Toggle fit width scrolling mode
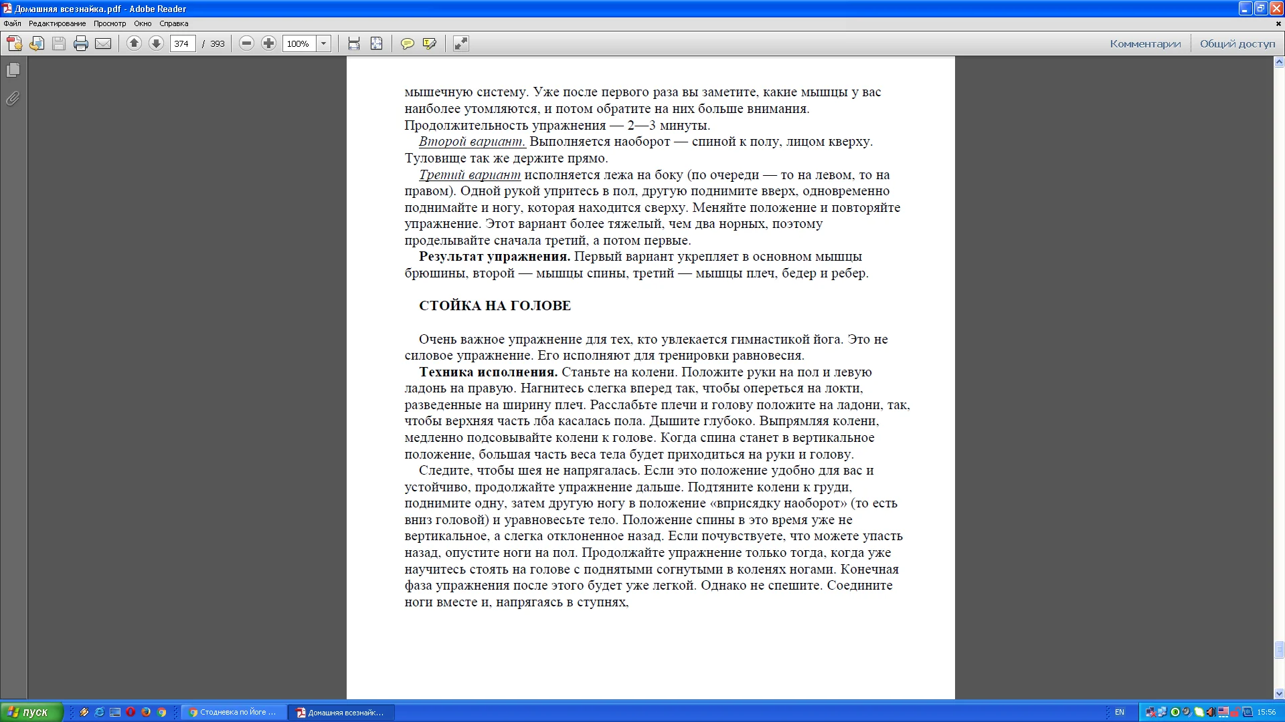Viewport: 1285px width, 722px height. [354, 43]
